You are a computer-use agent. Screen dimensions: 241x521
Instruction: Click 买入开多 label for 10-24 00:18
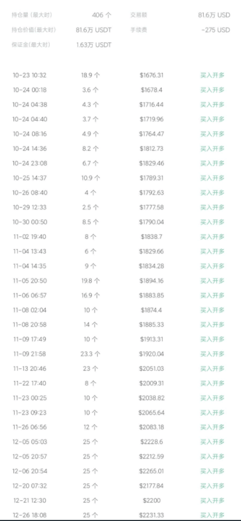coord(213,90)
